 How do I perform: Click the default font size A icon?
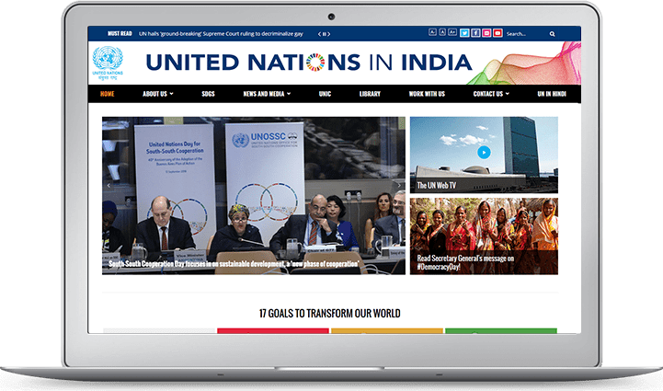click(x=442, y=32)
